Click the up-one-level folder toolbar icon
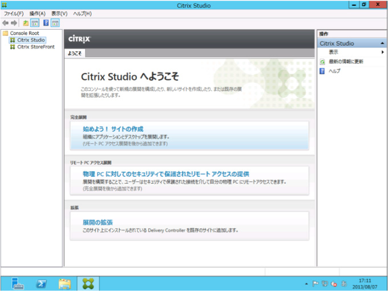This screenshot has width=388, height=291. coord(26,23)
